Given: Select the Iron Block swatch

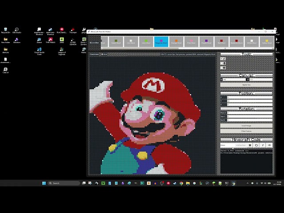Looking at the screenshot, I should (131, 42).
